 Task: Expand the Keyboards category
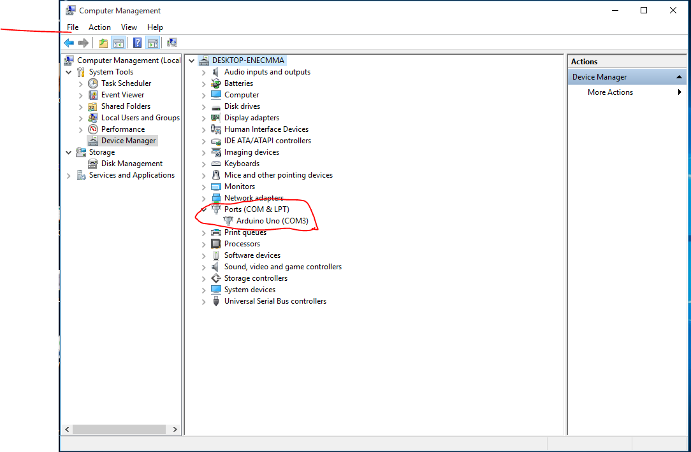click(203, 164)
